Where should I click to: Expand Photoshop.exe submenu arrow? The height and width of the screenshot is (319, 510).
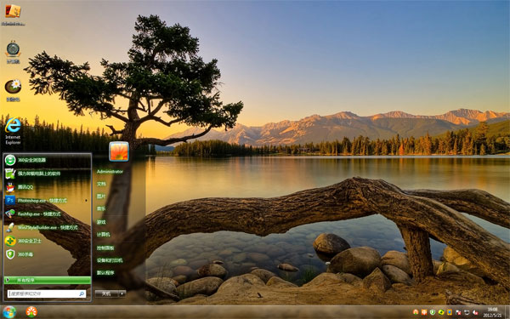[x=86, y=201]
